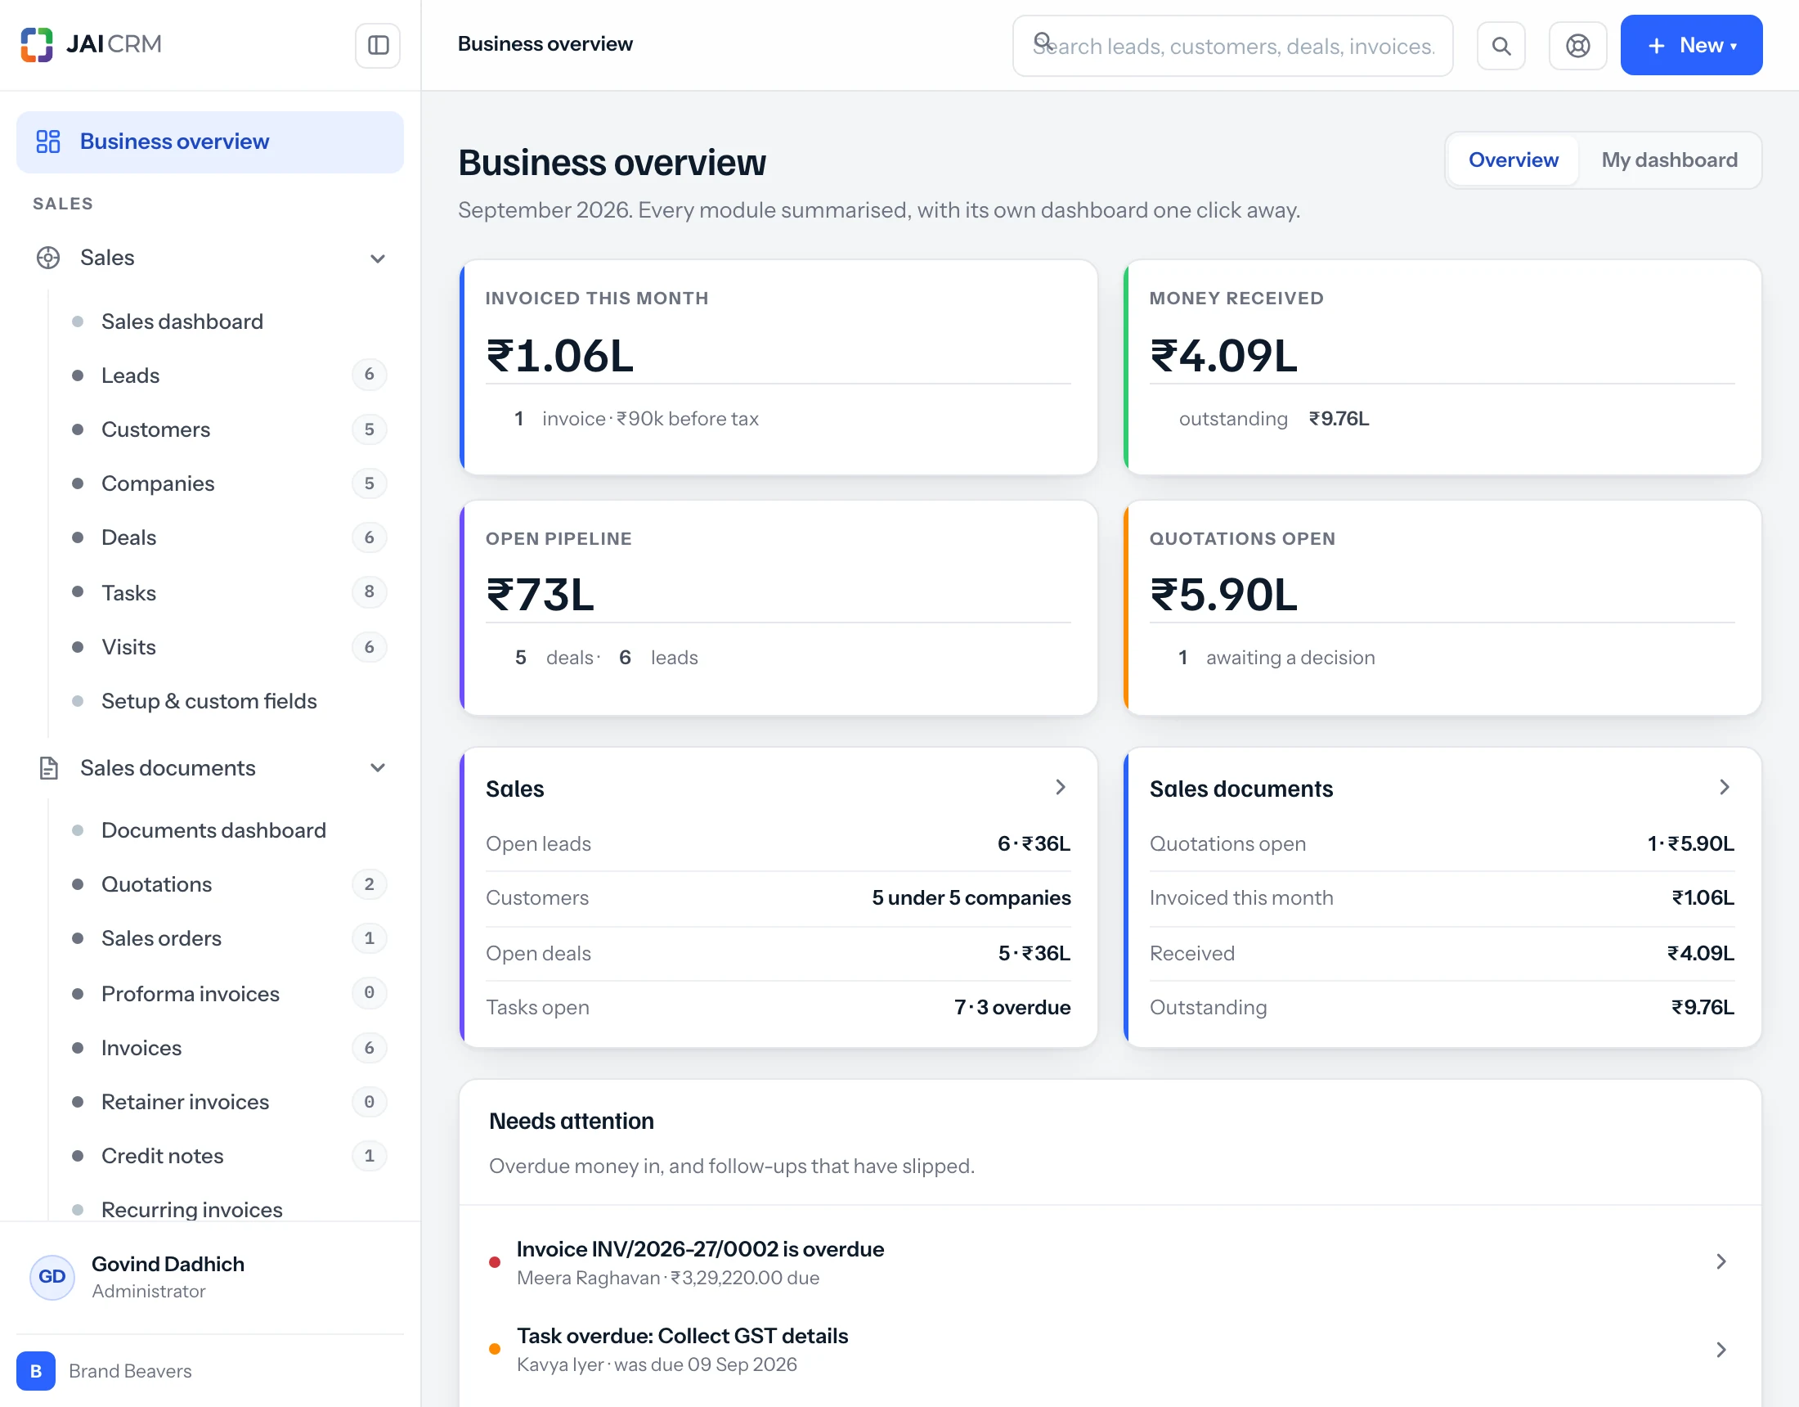Click the Invoiced this month card
Screen dimensions: 1799x1407
[778, 367]
